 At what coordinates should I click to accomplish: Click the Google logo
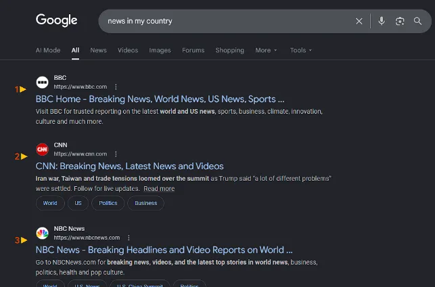pyautogui.click(x=57, y=20)
